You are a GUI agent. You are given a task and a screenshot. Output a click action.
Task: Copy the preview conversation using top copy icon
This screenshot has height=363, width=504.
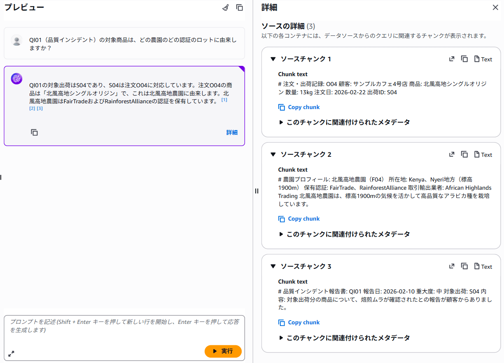pos(239,7)
